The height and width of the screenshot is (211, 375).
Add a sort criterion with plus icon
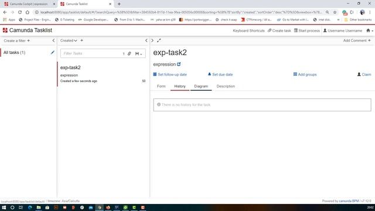coord(82,40)
